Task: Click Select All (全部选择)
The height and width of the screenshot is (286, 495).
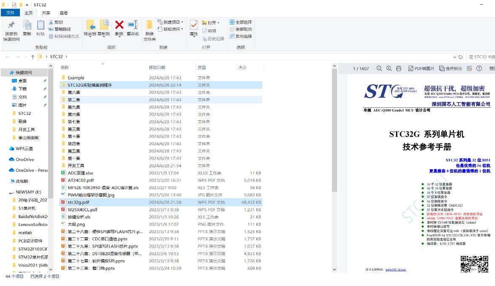Action: click(241, 22)
